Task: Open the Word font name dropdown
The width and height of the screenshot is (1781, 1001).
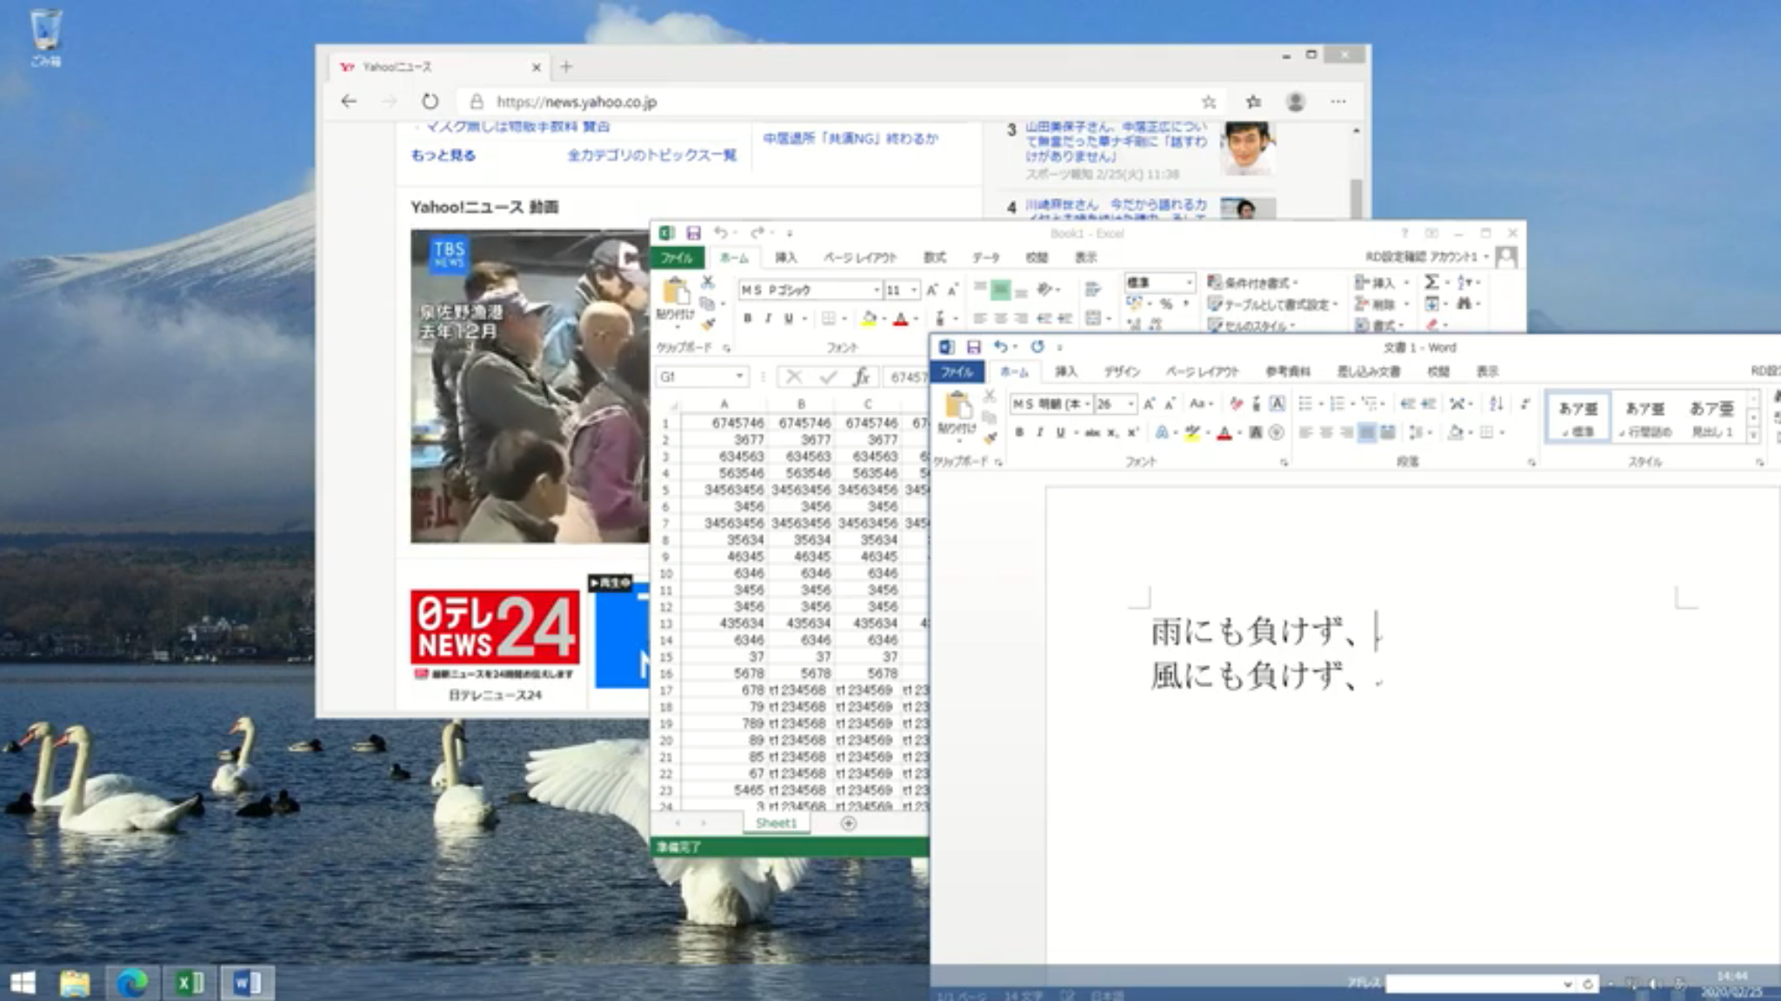Action: pos(1087,404)
